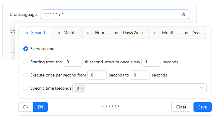
Task: Click the table icon on Day&Week tab
Action: tap(117, 33)
